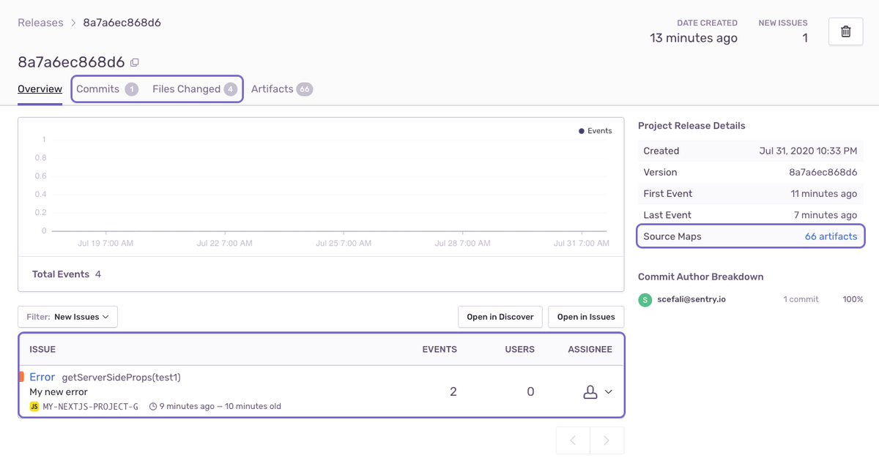Delete release with the trash icon
879x458 pixels.
(x=845, y=32)
